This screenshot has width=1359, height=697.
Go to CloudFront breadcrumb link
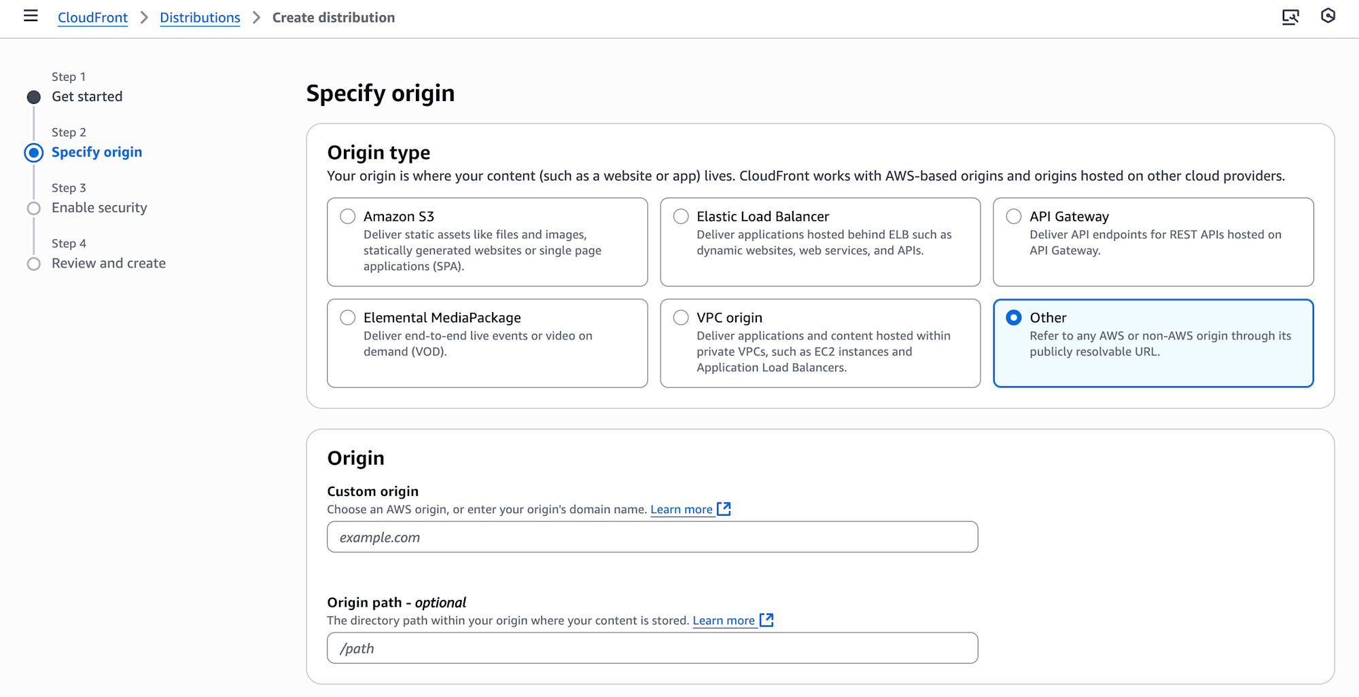pos(92,18)
